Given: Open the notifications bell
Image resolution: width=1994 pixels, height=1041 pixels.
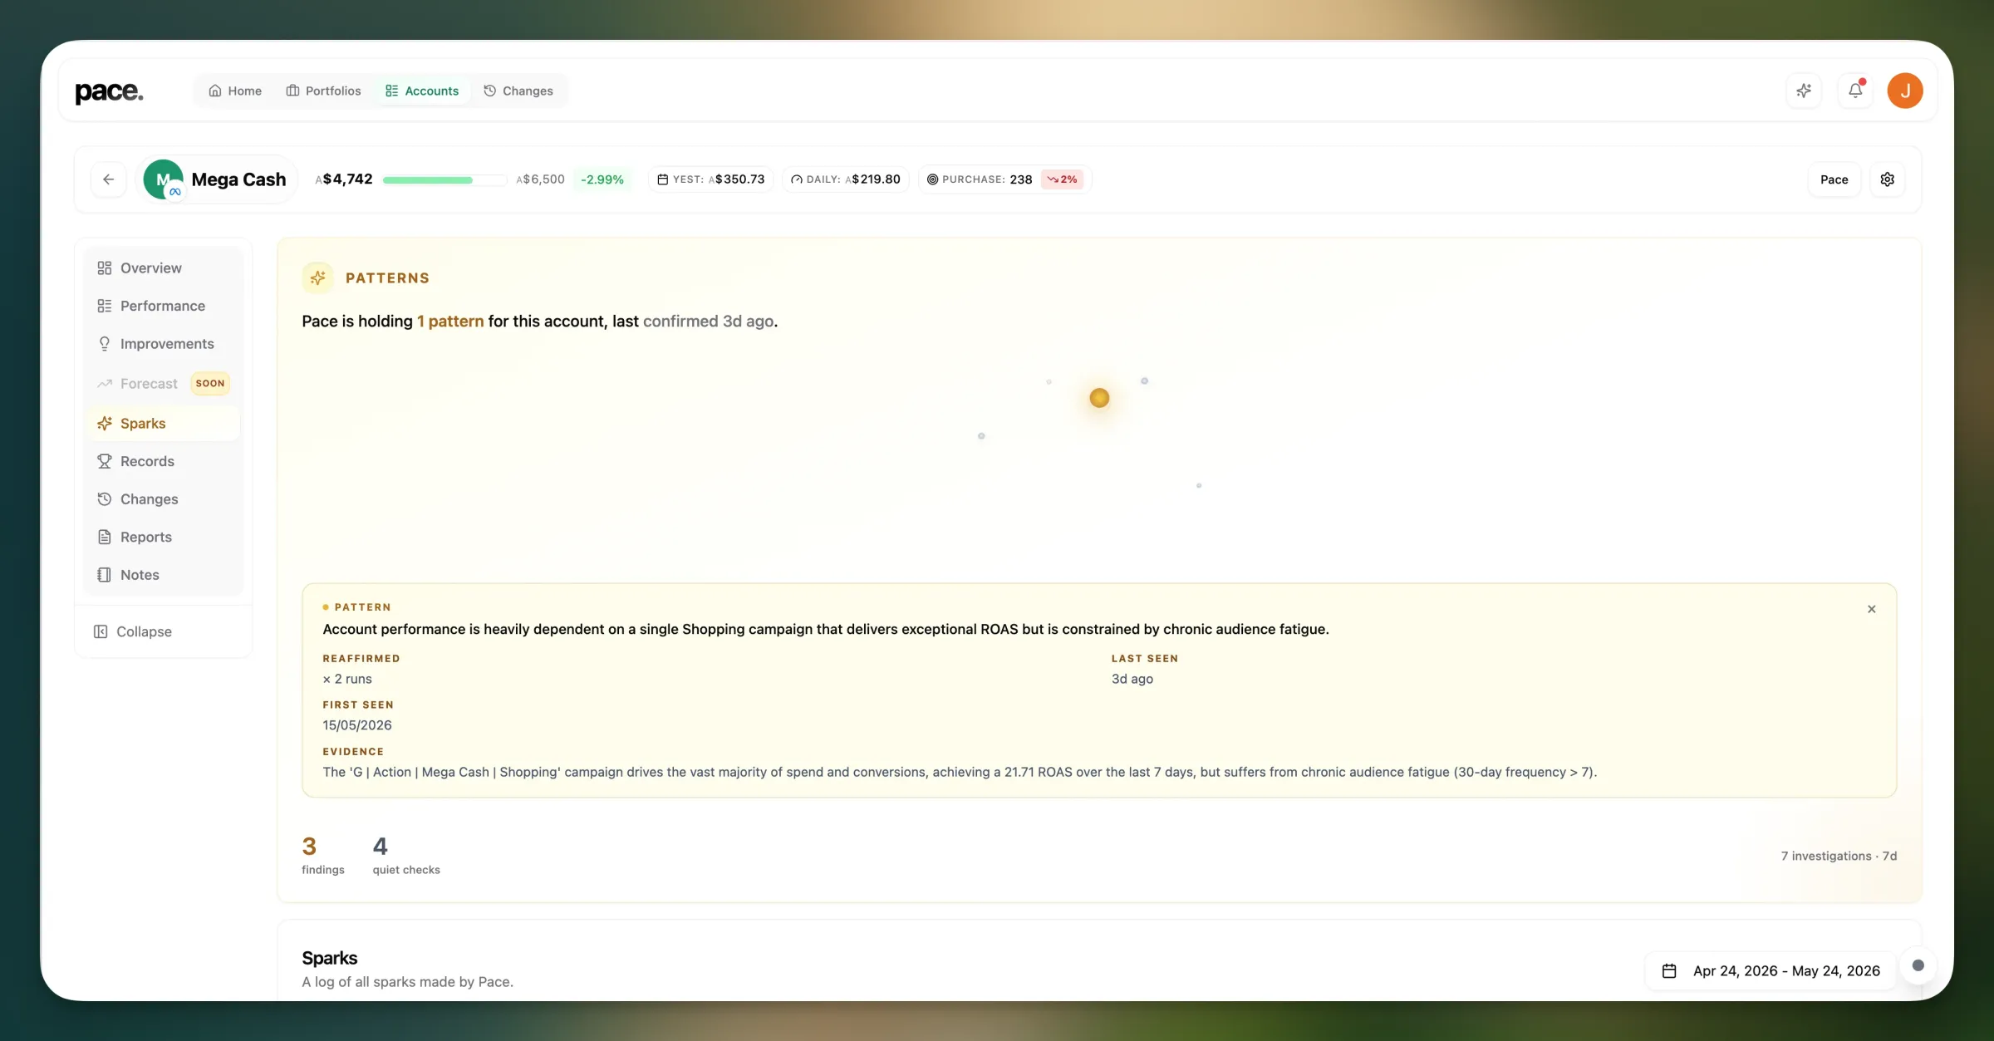Looking at the screenshot, I should (x=1855, y=91).
